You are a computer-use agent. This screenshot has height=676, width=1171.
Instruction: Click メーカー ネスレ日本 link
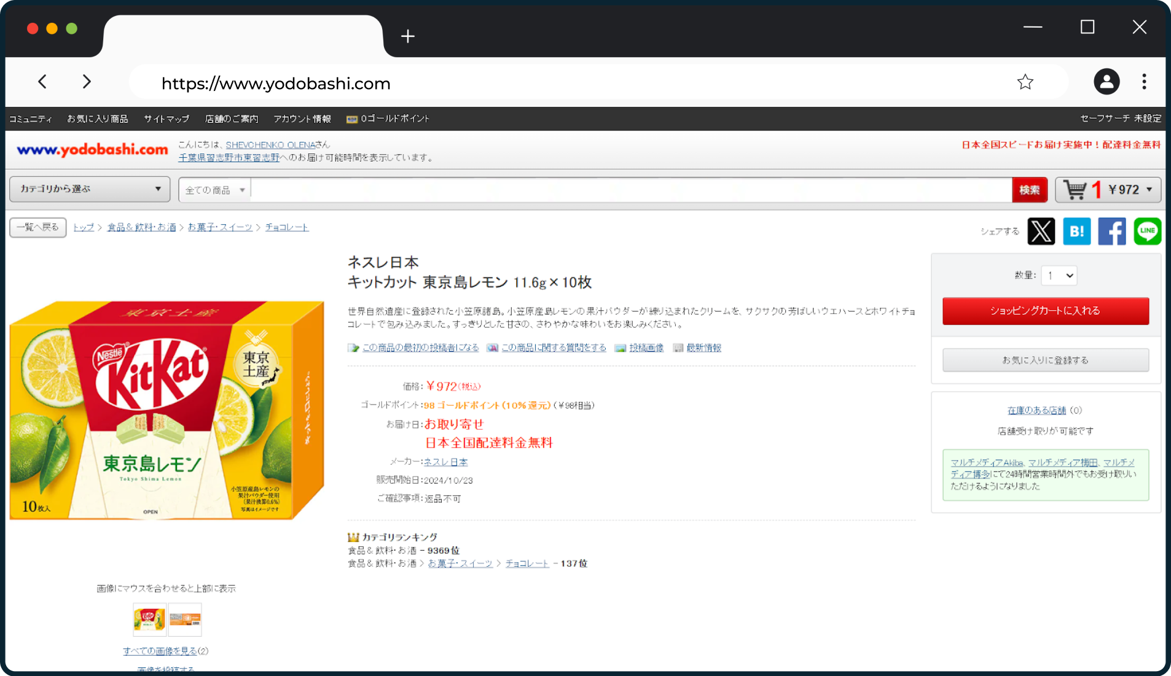445,462
